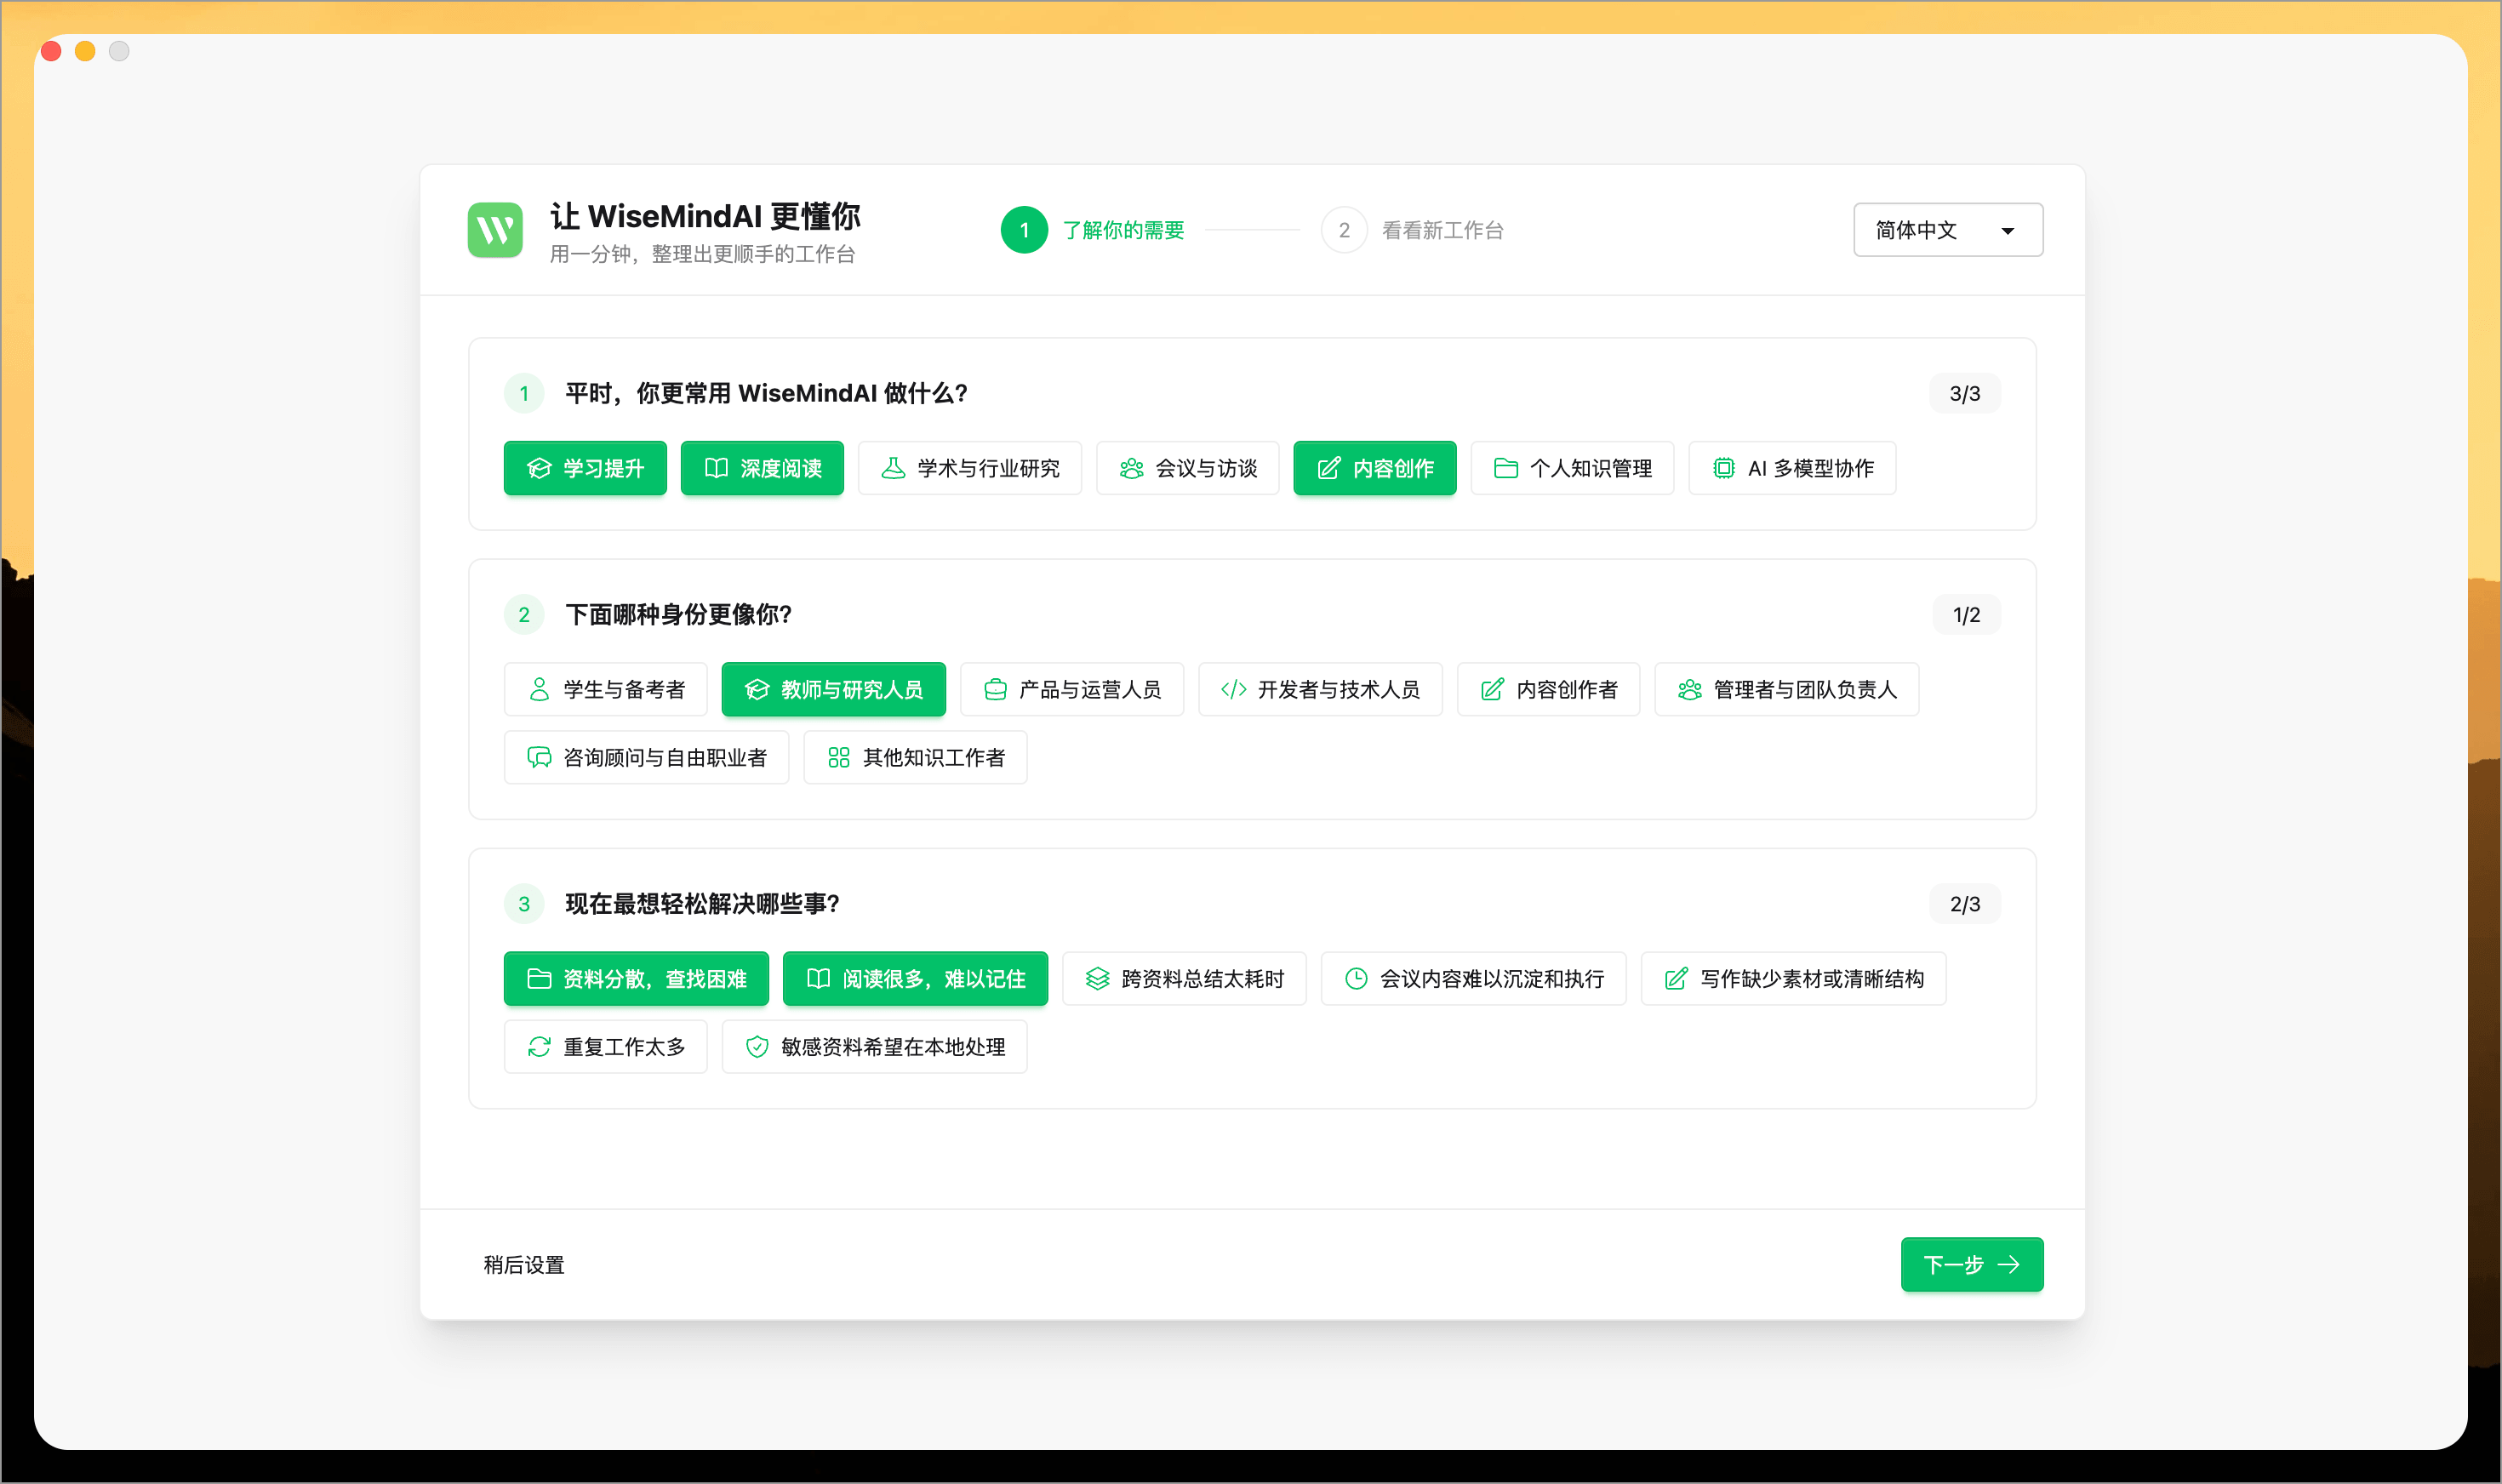Click the person icon on 学生与备考者
Viewport: 2502px width, 1484px height.
(539, 689)
